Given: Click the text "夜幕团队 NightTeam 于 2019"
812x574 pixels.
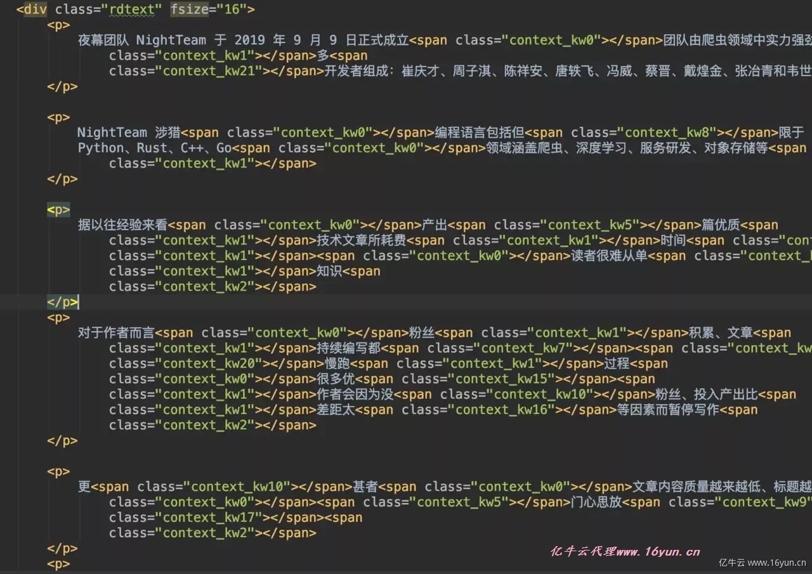Looking at the screenshot, I should click(x=172, y=41).
